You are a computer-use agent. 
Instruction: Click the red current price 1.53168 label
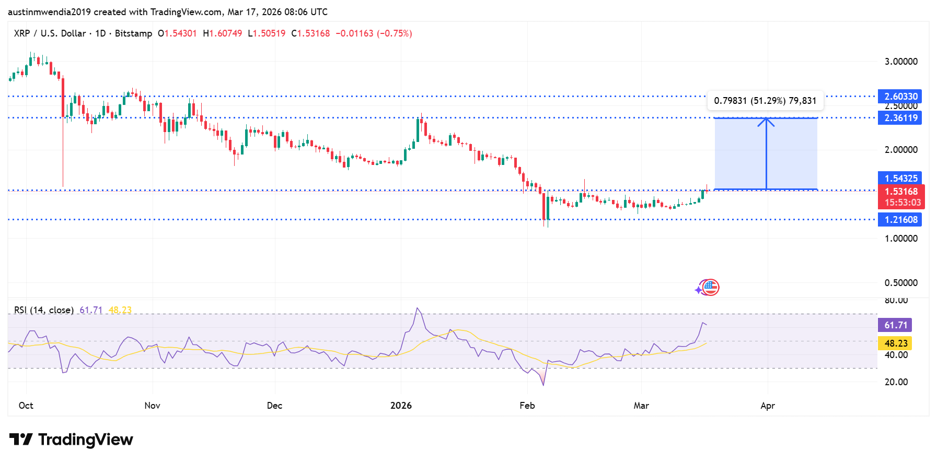click(x=901, y=192)
